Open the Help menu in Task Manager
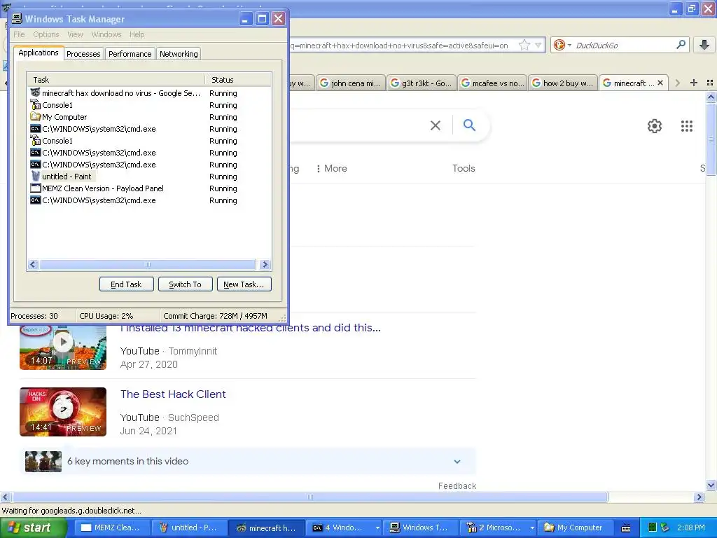 (x=137, y=34)
